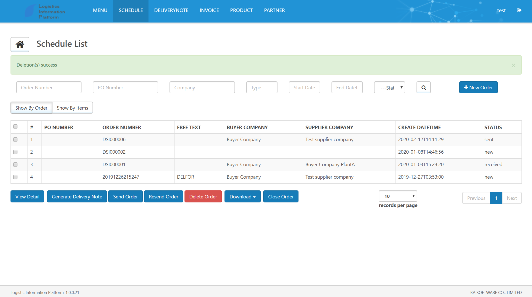Select the checkbox for order DSI000001
Image resolution: width=532 pixels, height=297 pixels.
[15, 164]
